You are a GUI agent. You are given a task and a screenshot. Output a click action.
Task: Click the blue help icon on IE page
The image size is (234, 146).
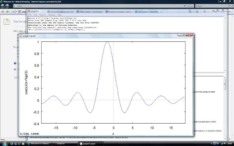tap(15, 63)
